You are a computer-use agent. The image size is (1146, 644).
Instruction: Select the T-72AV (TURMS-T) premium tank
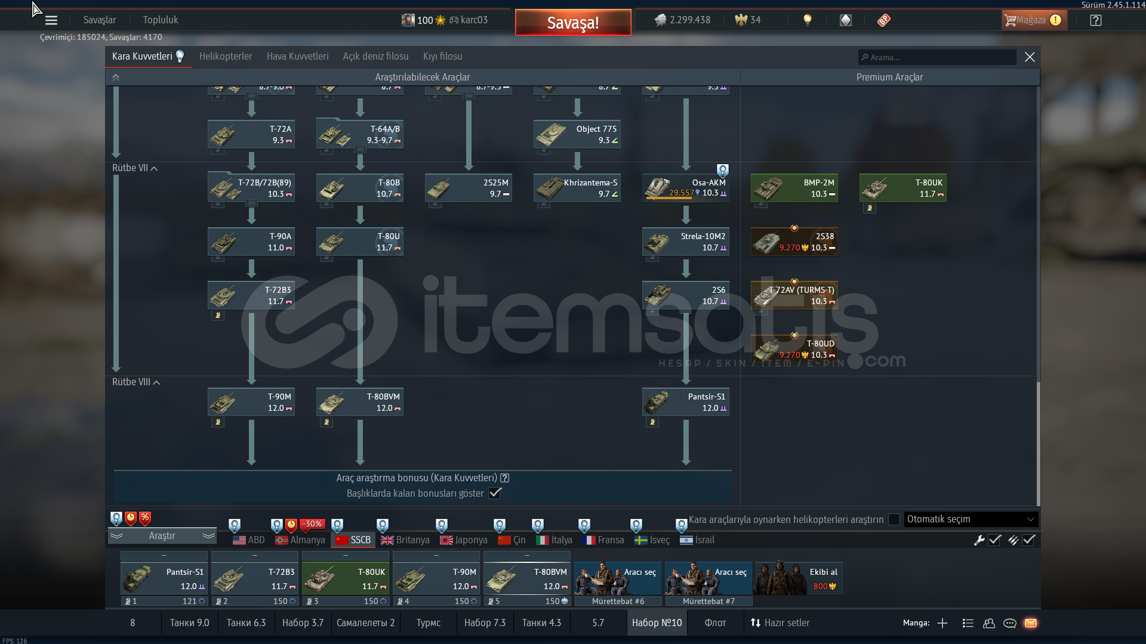(794, 296)
